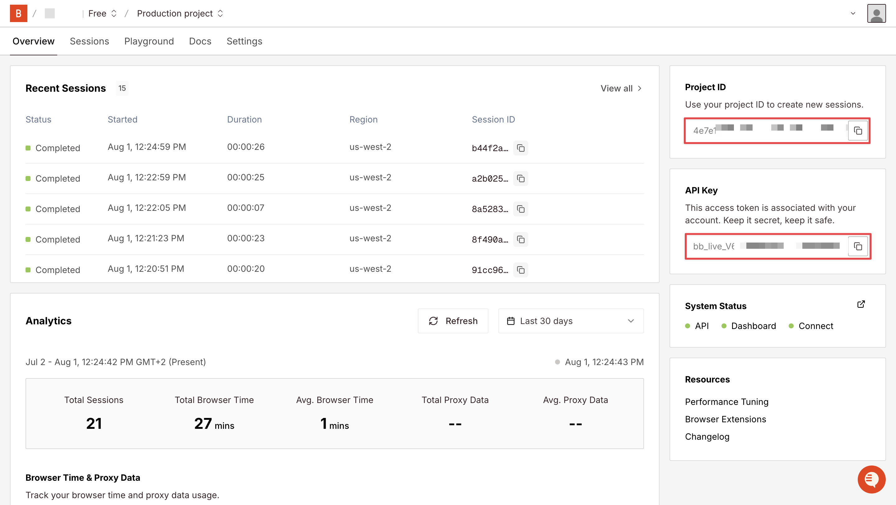Click the Connect status indicator

click(x=811, y=326)
